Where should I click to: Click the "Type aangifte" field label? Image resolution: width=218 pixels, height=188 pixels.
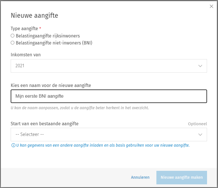(24, 29)
